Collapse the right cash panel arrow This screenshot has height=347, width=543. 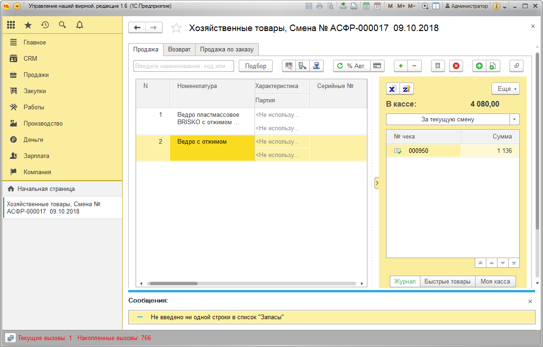click(377, 183)
